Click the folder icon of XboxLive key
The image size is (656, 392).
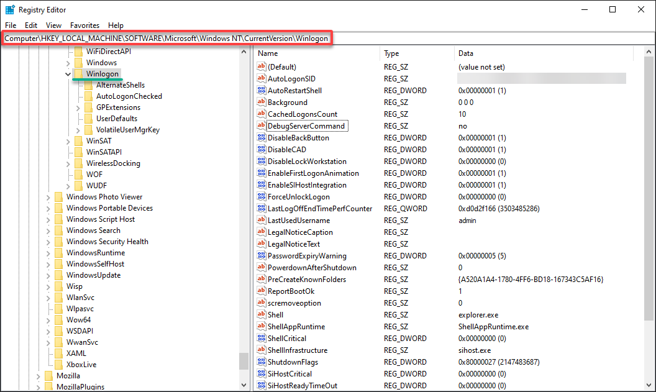coord(59,365)
